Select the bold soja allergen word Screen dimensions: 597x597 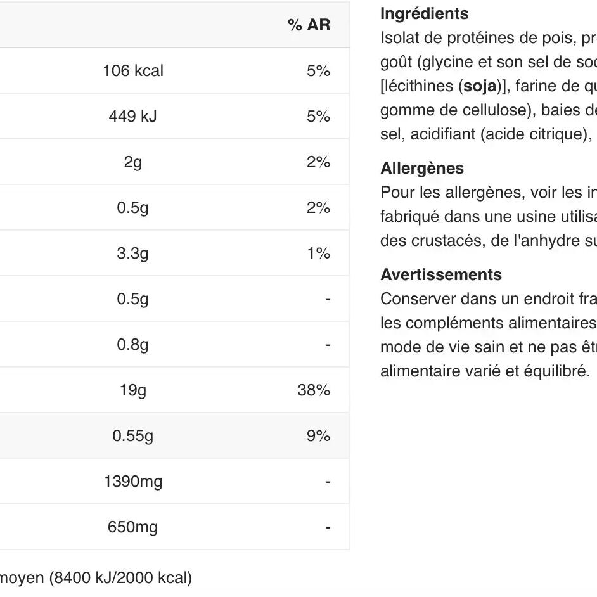pos(479,86)
